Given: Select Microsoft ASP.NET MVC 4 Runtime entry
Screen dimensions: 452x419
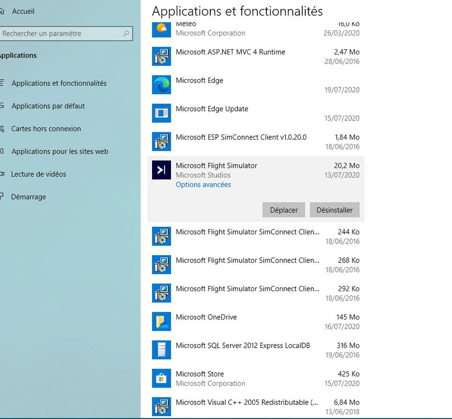Looking at the screenshot, I should point(230,52).
